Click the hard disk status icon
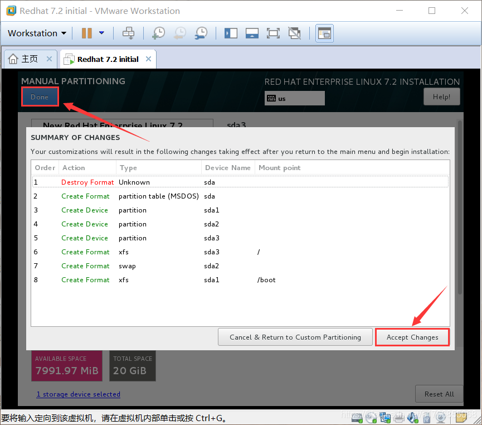This screenshot has width=482, height=425. click(x=357, y=417)
